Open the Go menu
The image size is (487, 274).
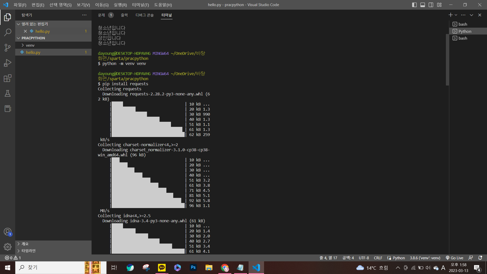[102, 5]
